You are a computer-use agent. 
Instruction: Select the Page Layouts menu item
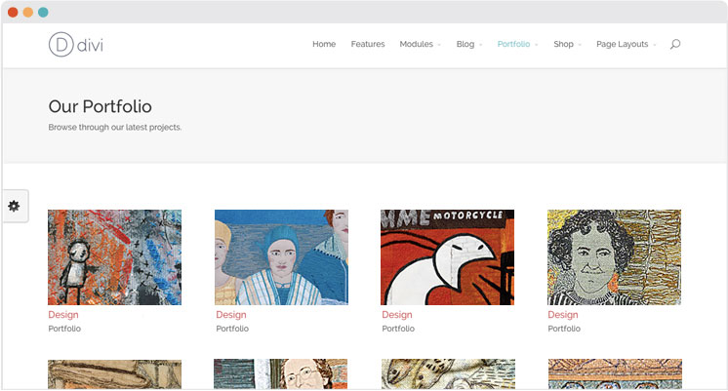(x=623, y=44)
